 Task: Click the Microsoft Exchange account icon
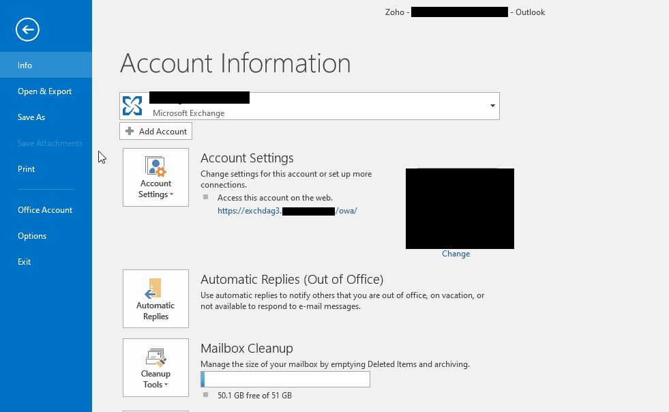click(132, 106)
